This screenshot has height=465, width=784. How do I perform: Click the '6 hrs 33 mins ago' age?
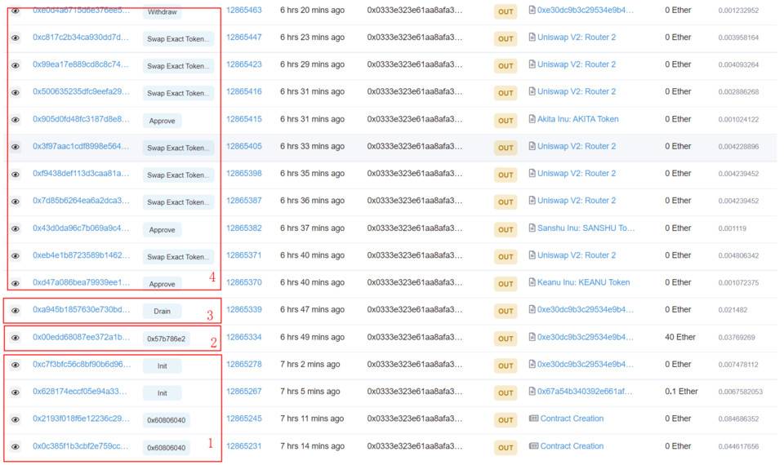point(312,146)
